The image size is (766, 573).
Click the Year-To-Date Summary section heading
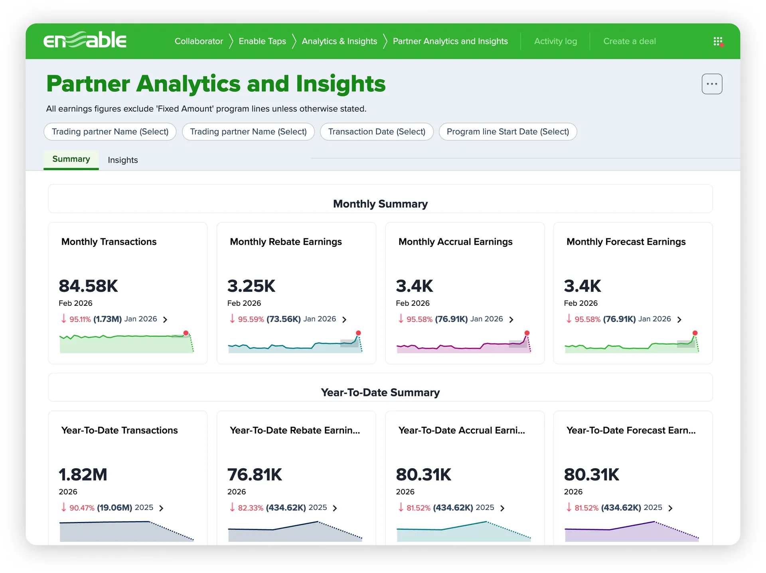380,392
